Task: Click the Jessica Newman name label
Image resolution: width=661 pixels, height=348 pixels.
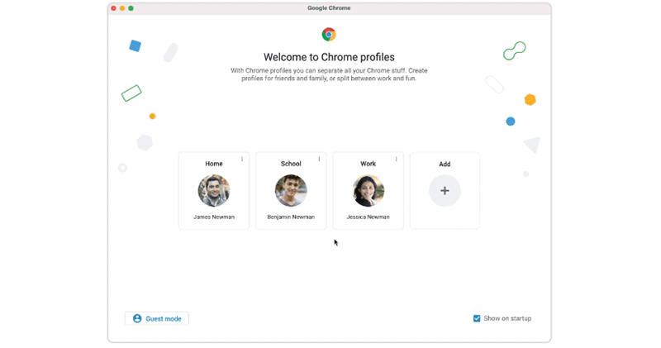Action: 368,217
